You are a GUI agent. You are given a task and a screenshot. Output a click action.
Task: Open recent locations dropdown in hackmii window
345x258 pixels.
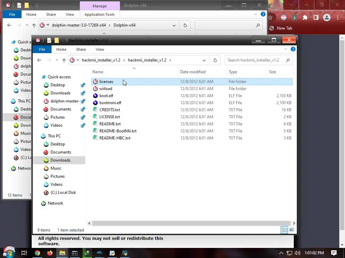coord(57,60)
